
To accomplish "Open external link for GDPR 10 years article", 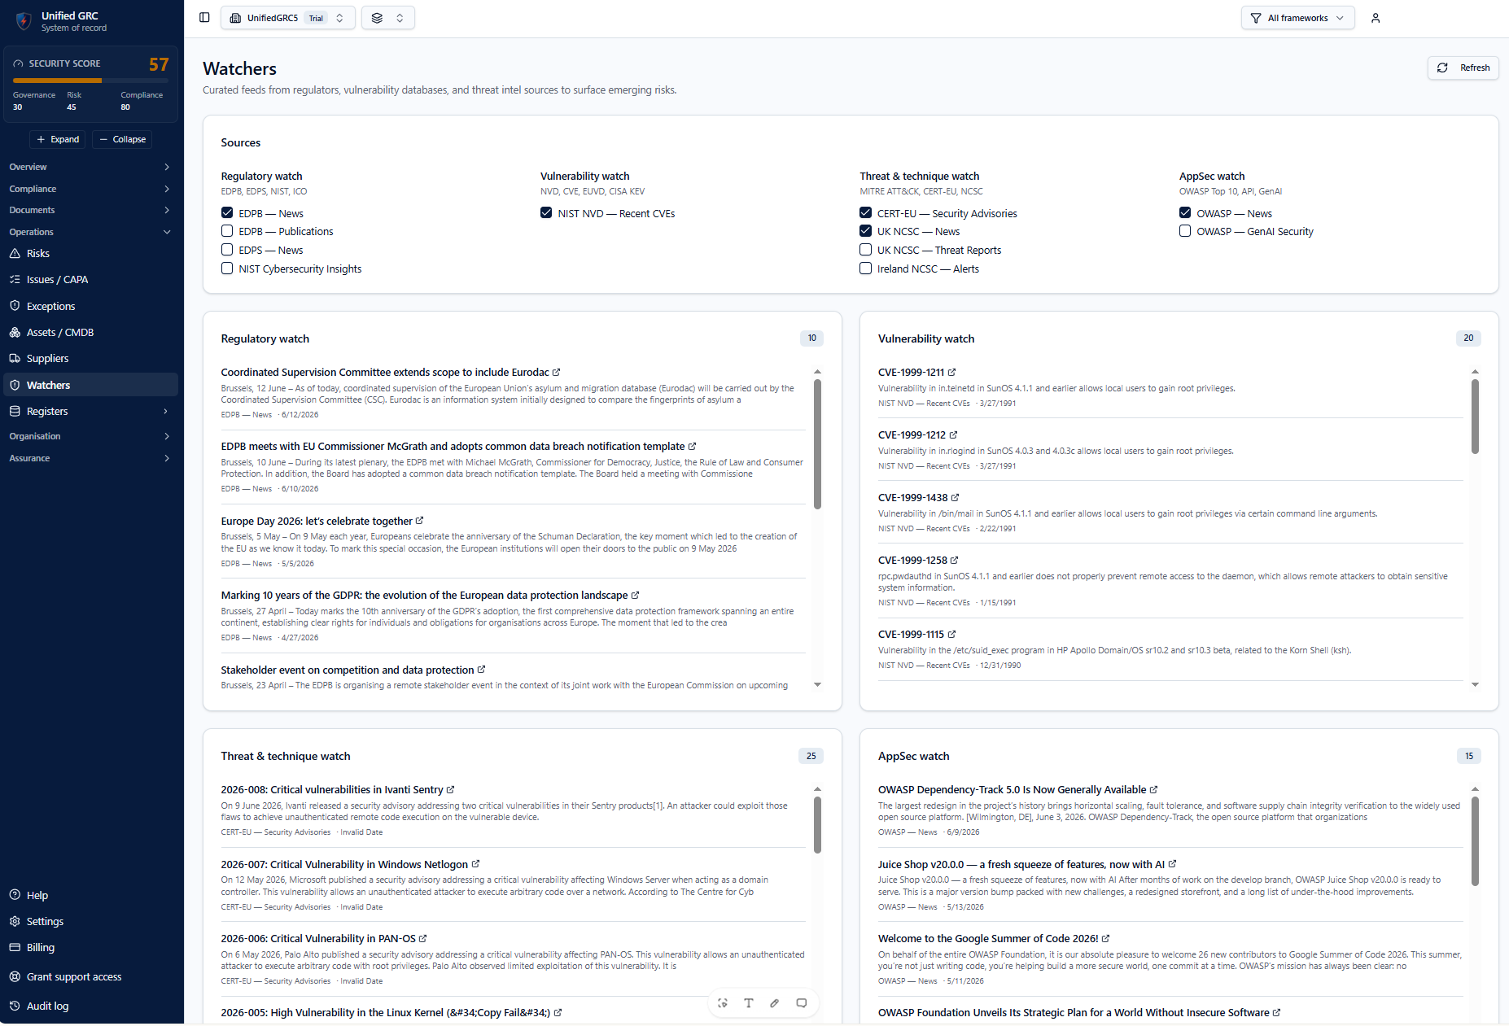I will point(635,596).
